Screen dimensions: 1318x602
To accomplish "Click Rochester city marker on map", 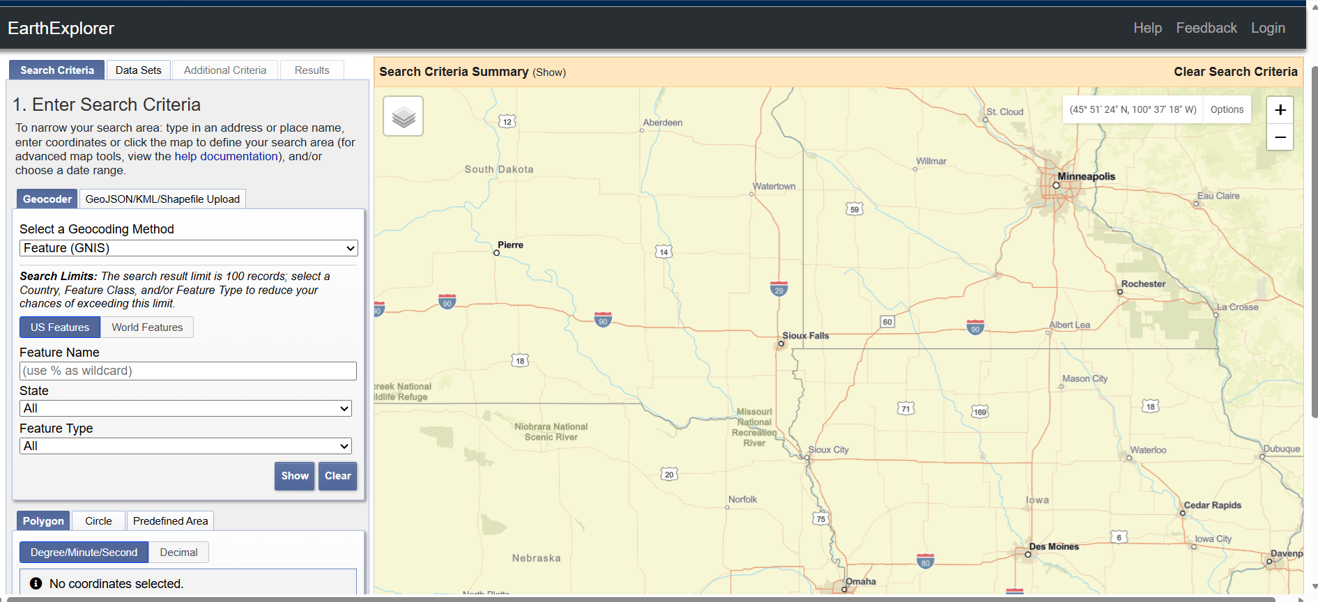I will pyautogui.click(x=1120, y=292).
